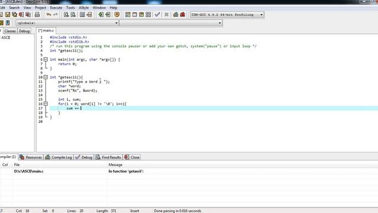Select the main.c editor tab
Image resolution: width=378 pixels, height=213 pixels.
[x=46, y=31]
